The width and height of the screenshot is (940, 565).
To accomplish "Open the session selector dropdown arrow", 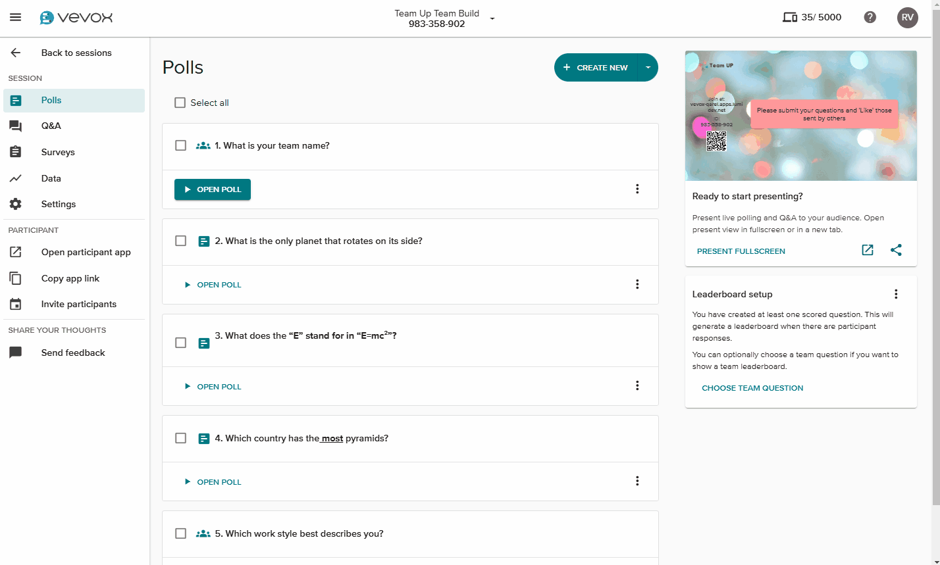I will click(x=492, y=19).
